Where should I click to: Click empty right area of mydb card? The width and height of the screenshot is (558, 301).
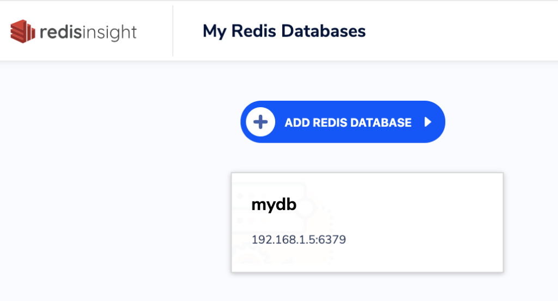(x=427, y=223)
